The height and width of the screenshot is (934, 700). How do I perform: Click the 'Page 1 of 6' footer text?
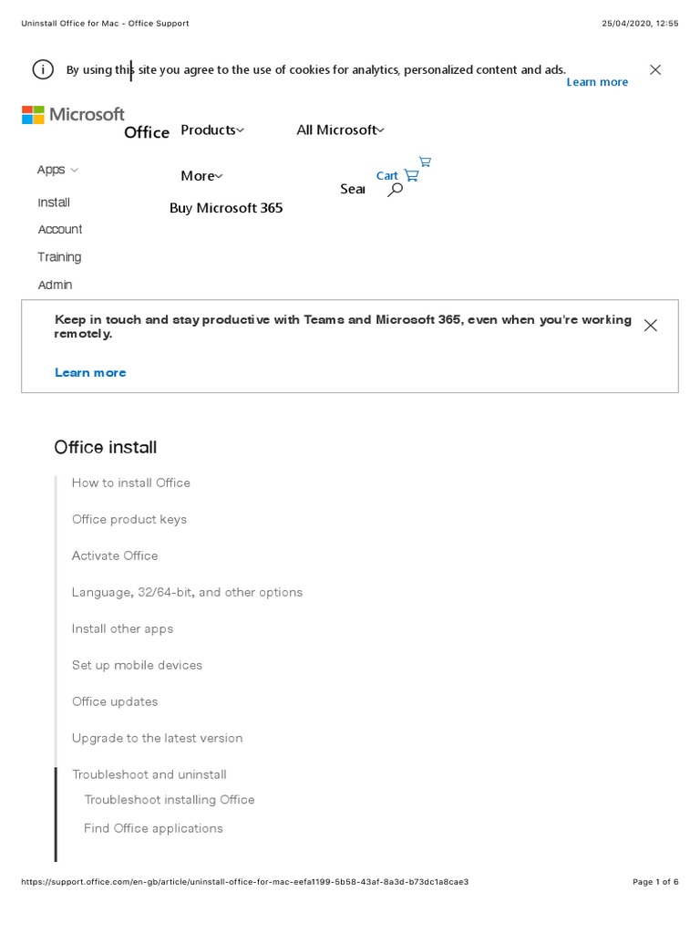pyautogui.click(x=655, y=882)
